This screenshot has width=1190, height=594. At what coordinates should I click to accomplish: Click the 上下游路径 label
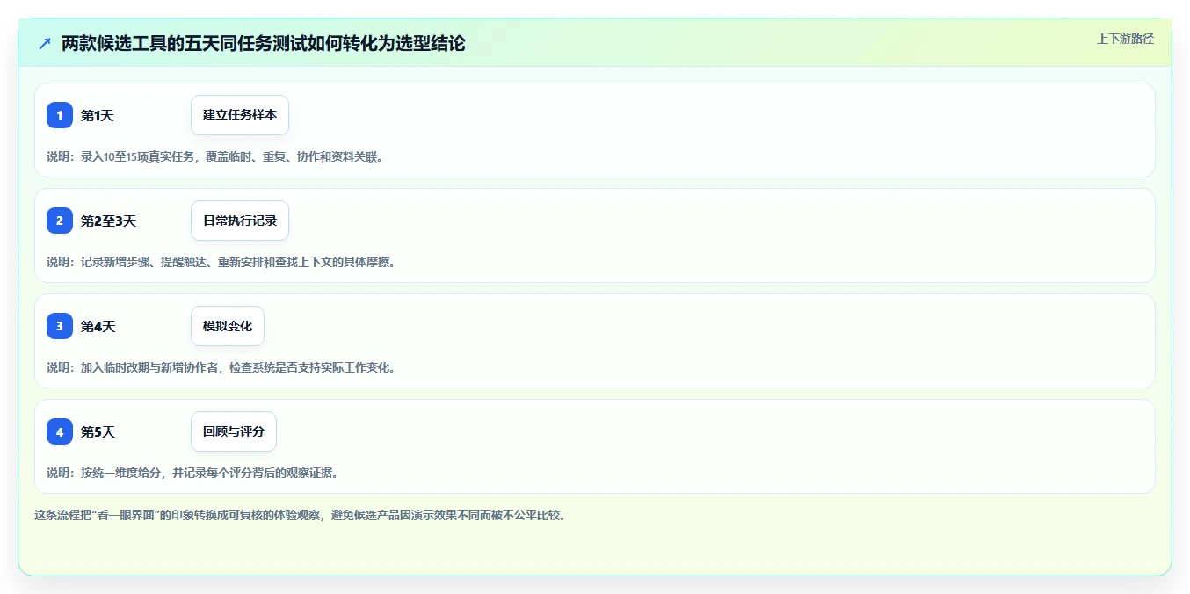(1125, 39)
